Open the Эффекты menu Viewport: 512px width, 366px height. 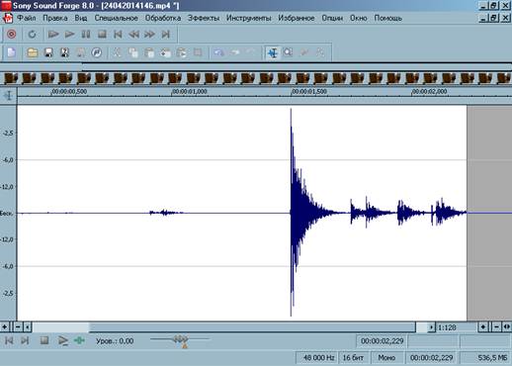[204, 18]
